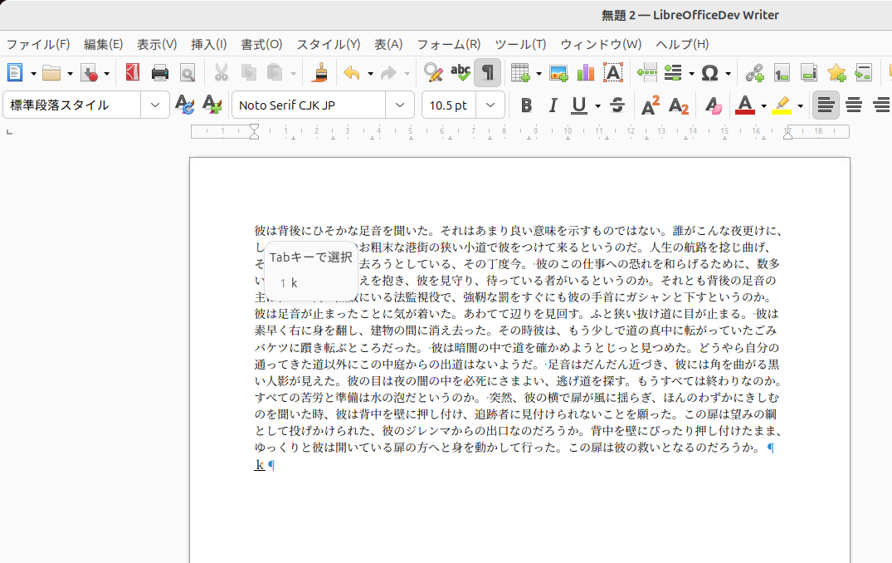The height and width of the screenshot is (563, 892).
Task: Print the document with printer icon
Action: tap(160, 73)
